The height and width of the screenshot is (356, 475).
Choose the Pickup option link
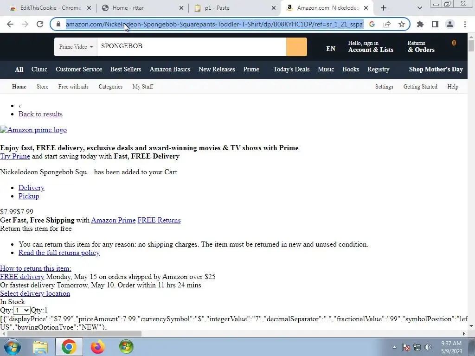point(29,196)
